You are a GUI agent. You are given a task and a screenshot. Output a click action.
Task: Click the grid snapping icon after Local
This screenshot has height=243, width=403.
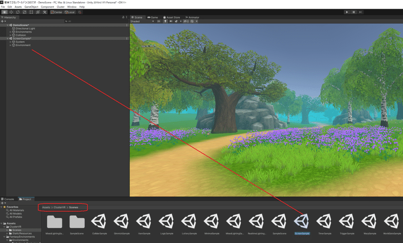click(80, 12)
